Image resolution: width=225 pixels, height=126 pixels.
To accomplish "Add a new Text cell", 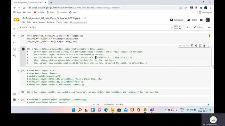I will tap(33, 27).
